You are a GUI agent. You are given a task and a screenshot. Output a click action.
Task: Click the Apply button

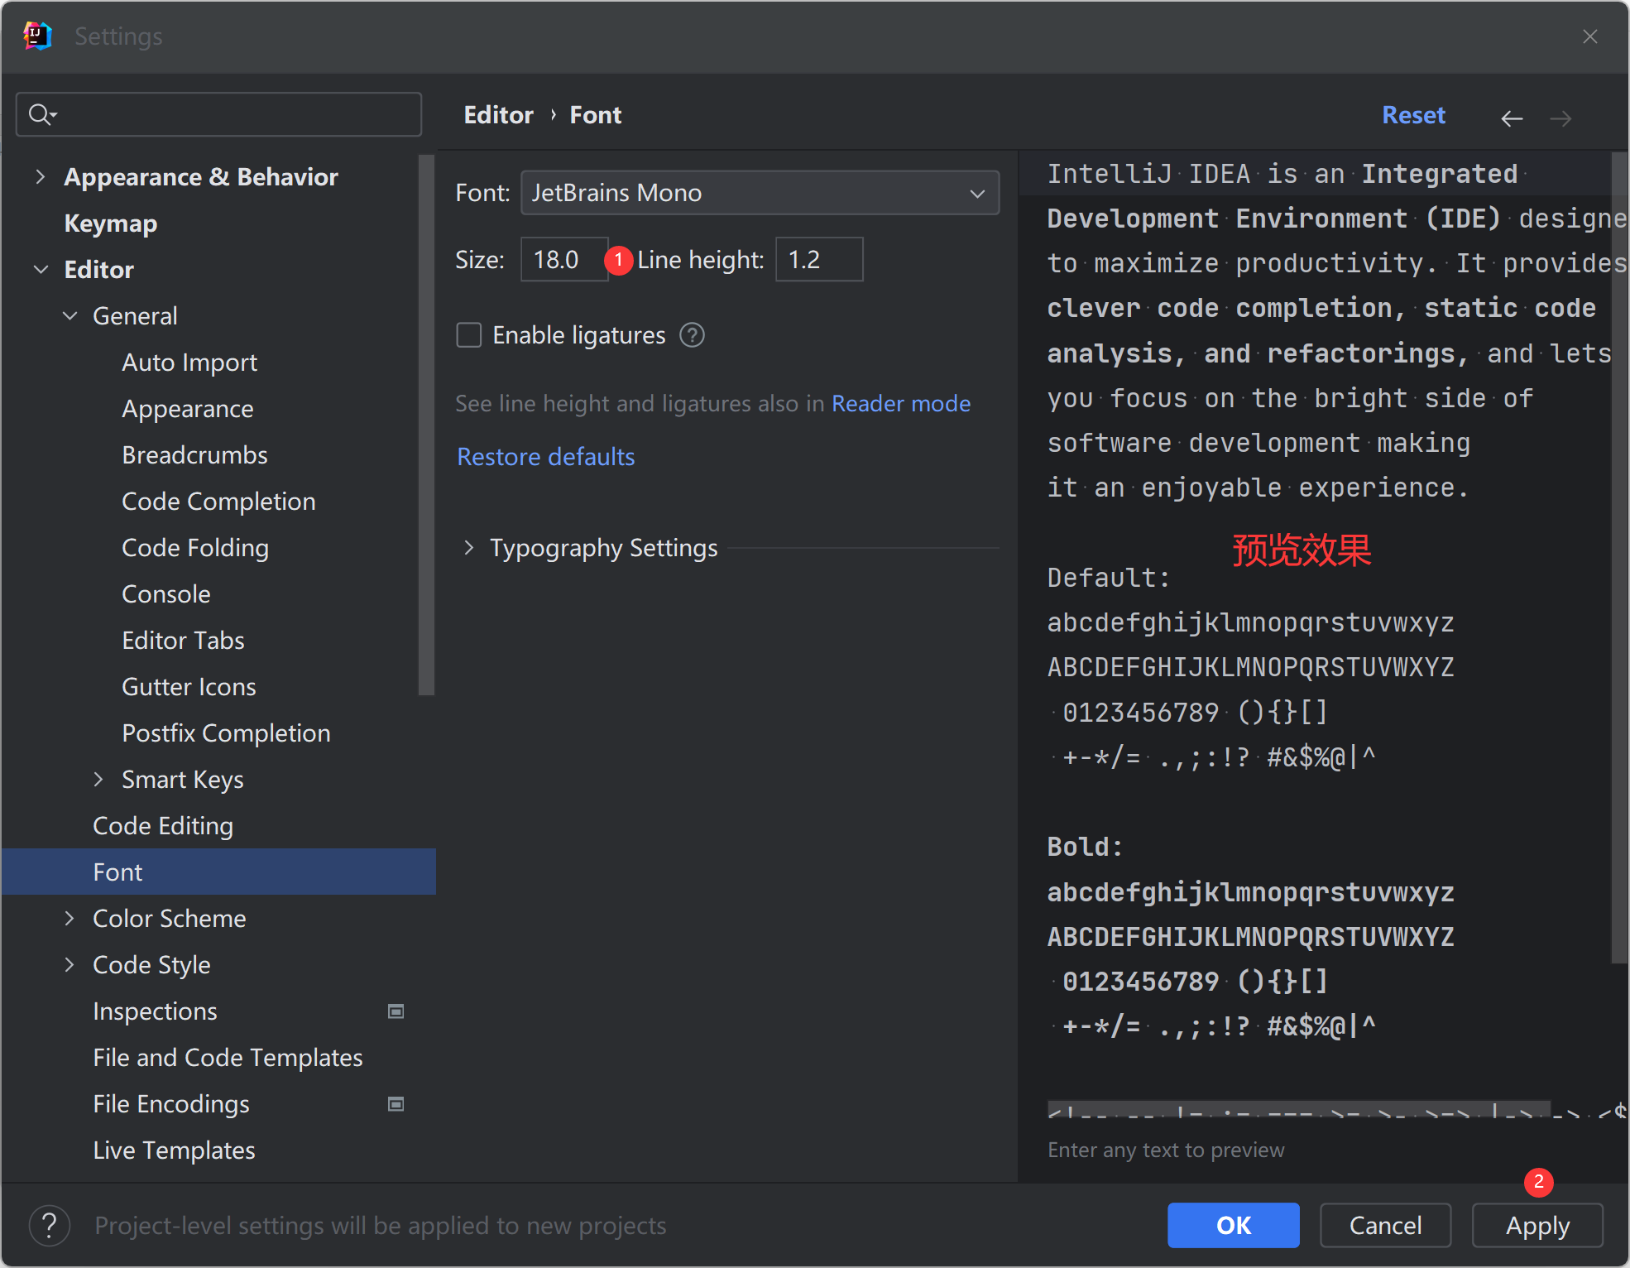coord(1537,1225)
